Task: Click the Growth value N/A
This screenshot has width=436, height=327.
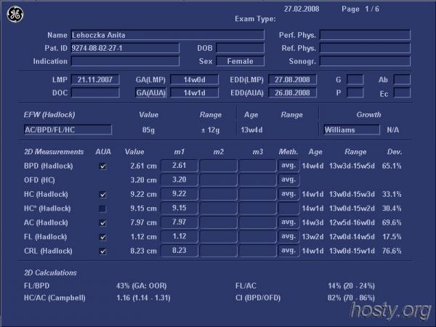Action: pyautogui.click(x=393, y=130)
